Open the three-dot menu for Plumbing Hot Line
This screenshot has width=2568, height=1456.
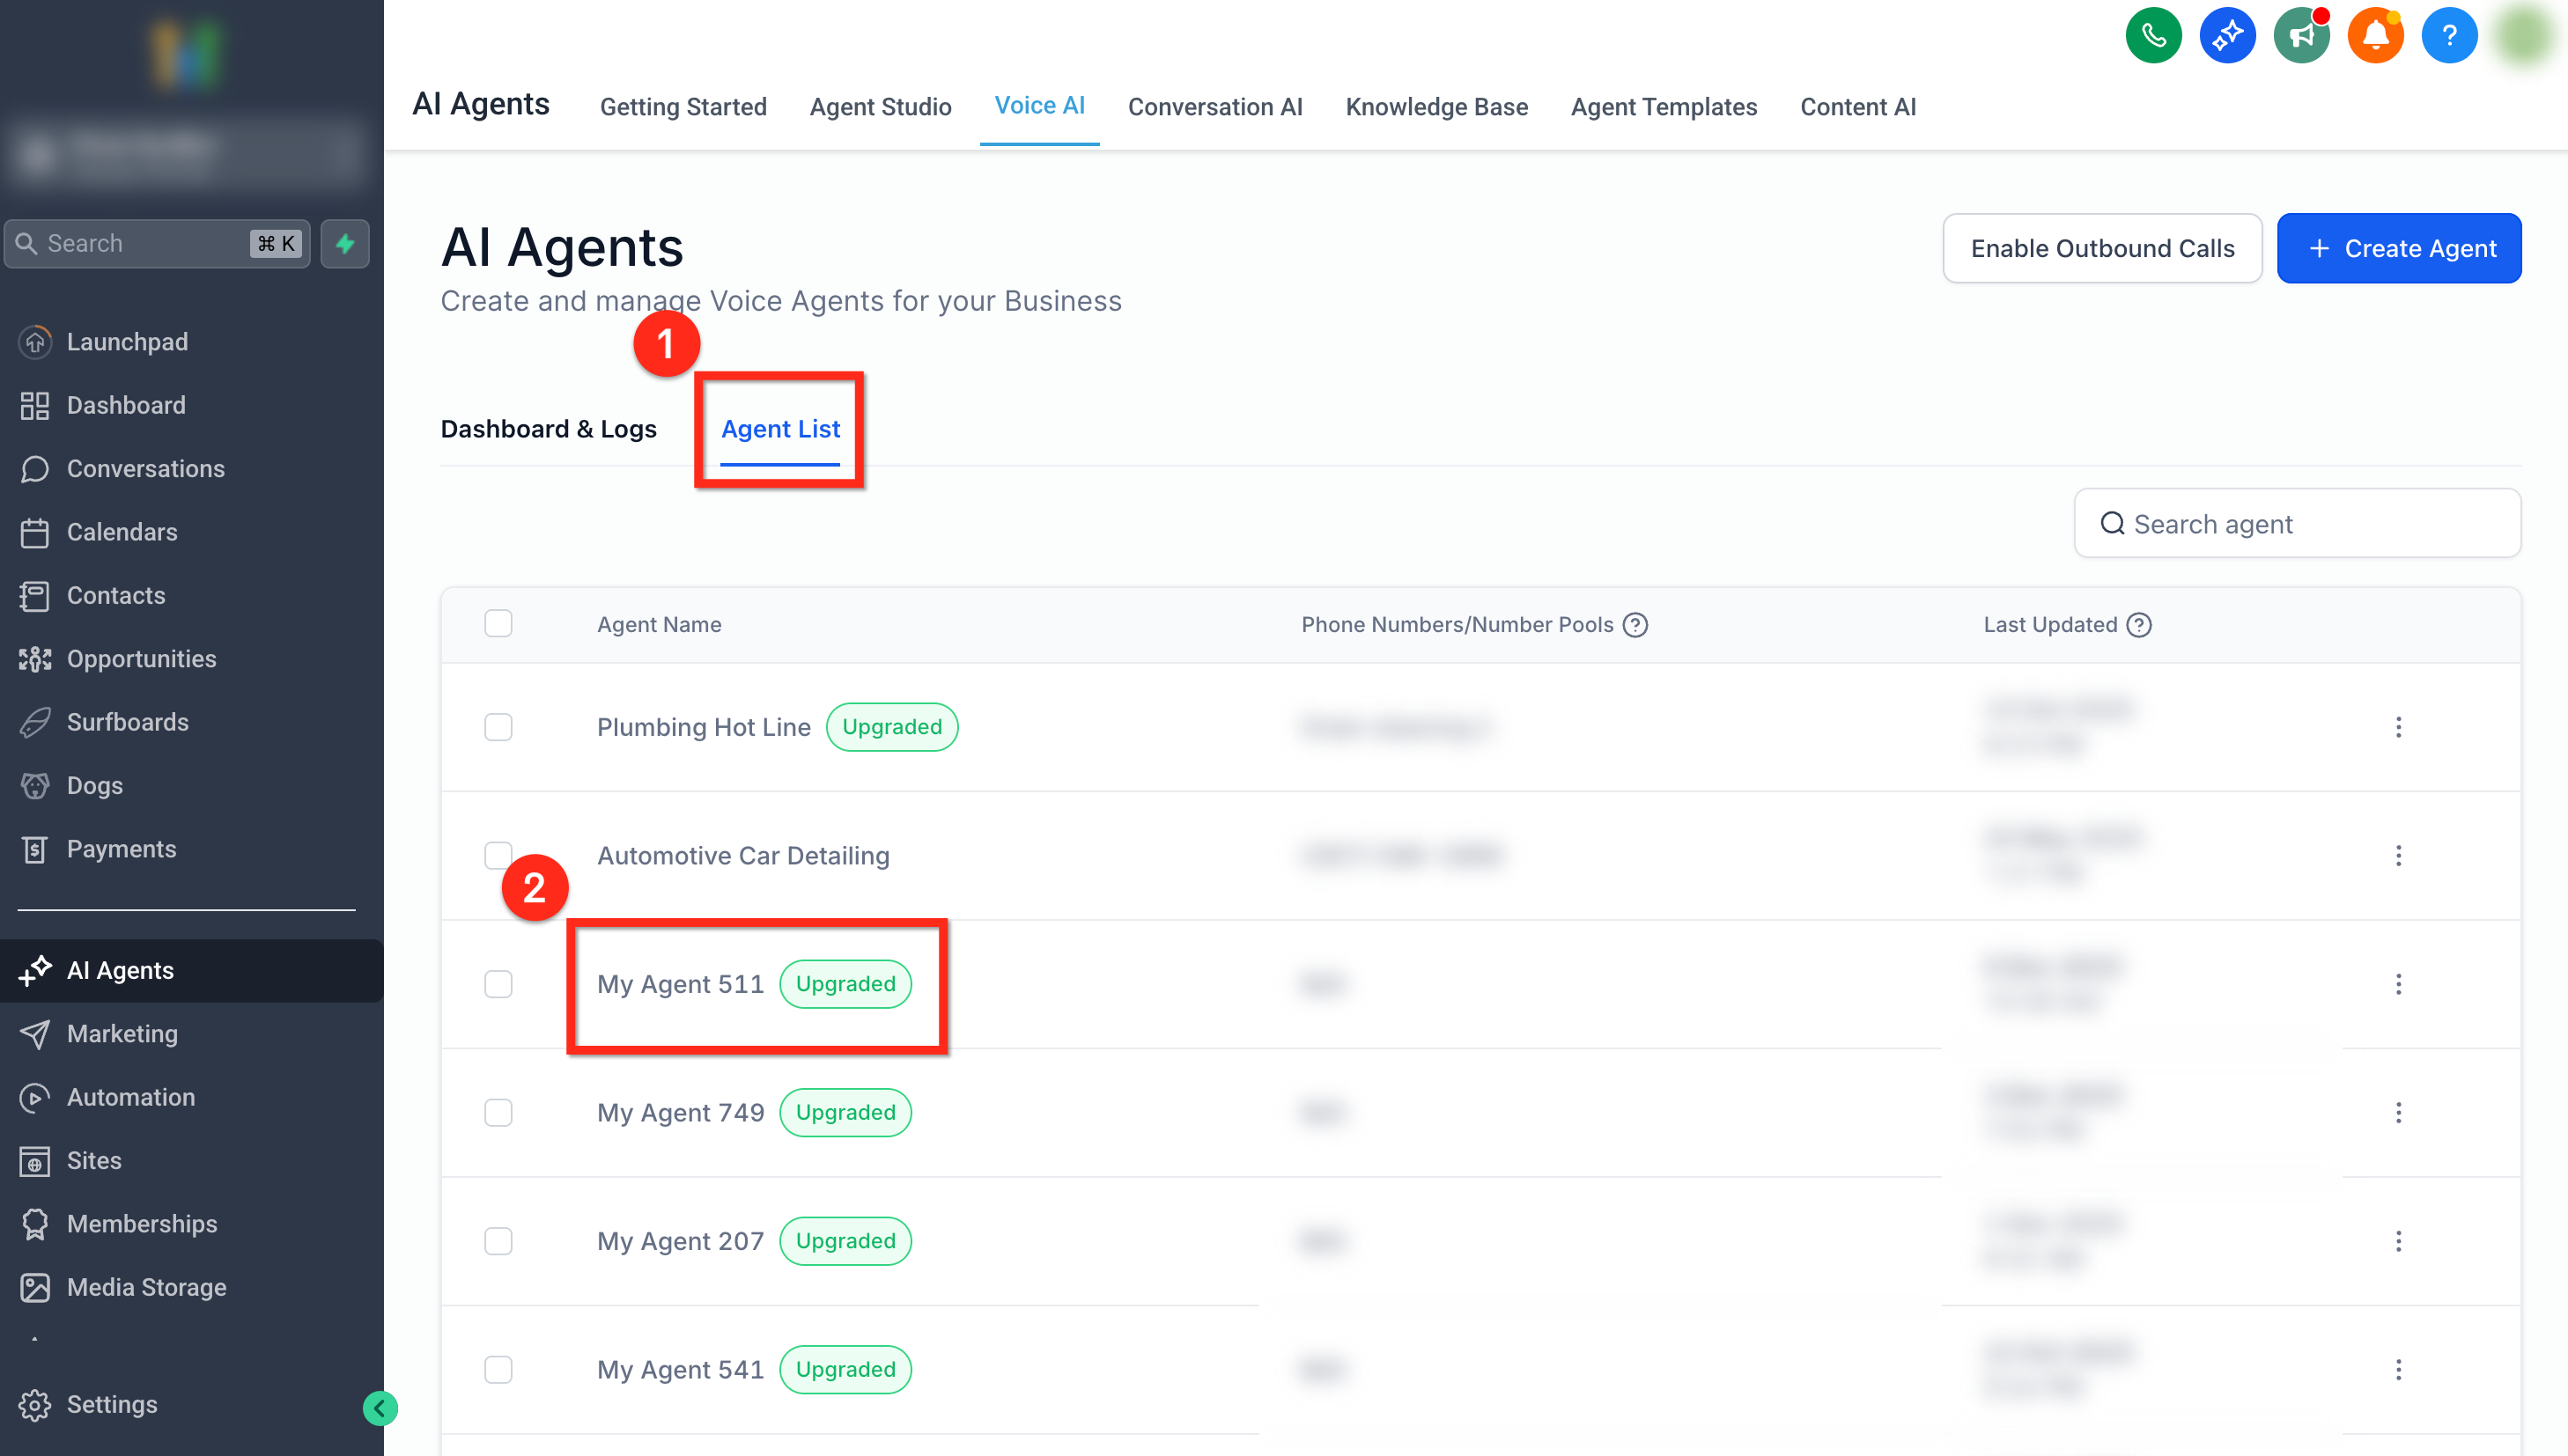[2398, 727]
